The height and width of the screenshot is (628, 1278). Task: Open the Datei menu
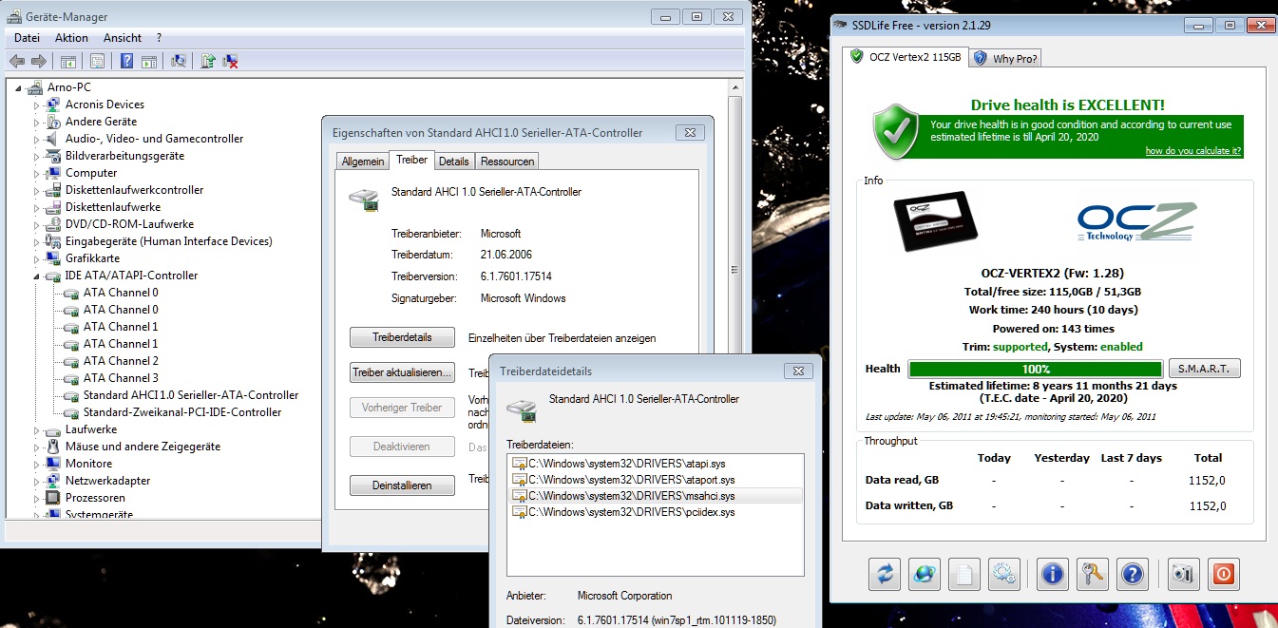(x=27, y=38)
